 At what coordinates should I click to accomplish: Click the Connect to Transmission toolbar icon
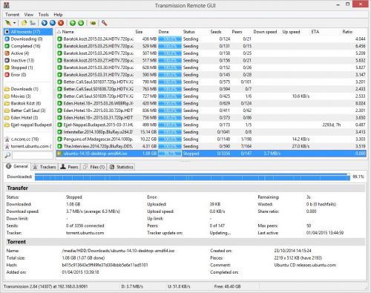coord(8,23)
